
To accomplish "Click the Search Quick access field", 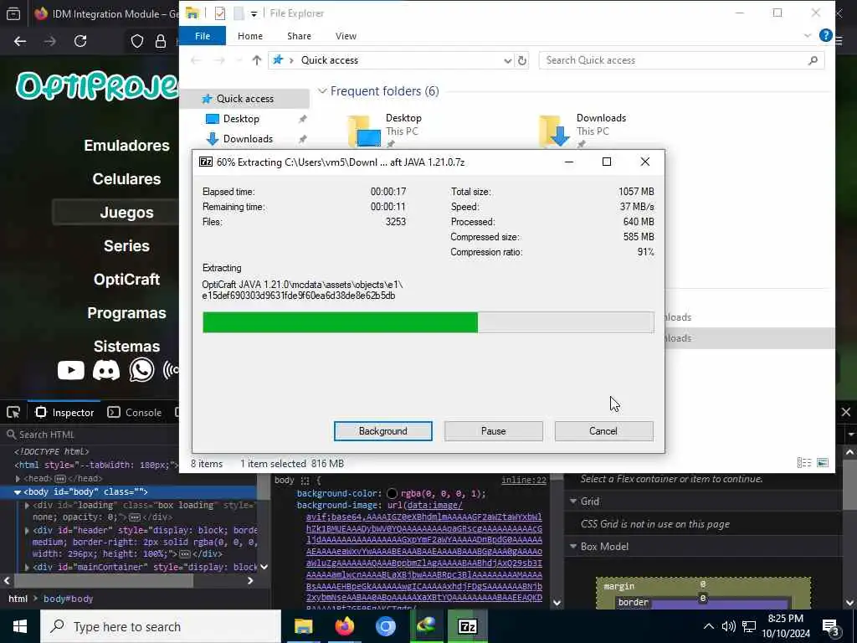I will [681, 60].
